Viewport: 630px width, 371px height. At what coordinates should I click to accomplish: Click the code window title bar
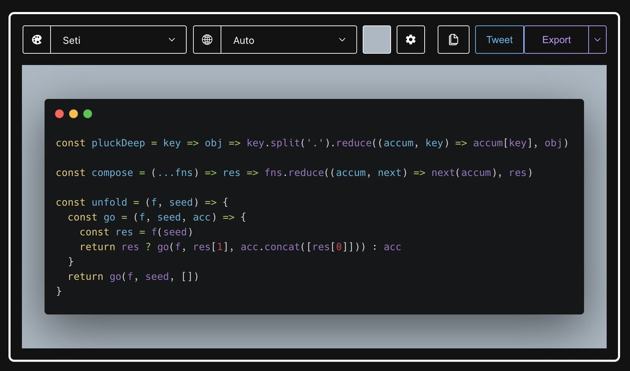(x=315, y=113)
